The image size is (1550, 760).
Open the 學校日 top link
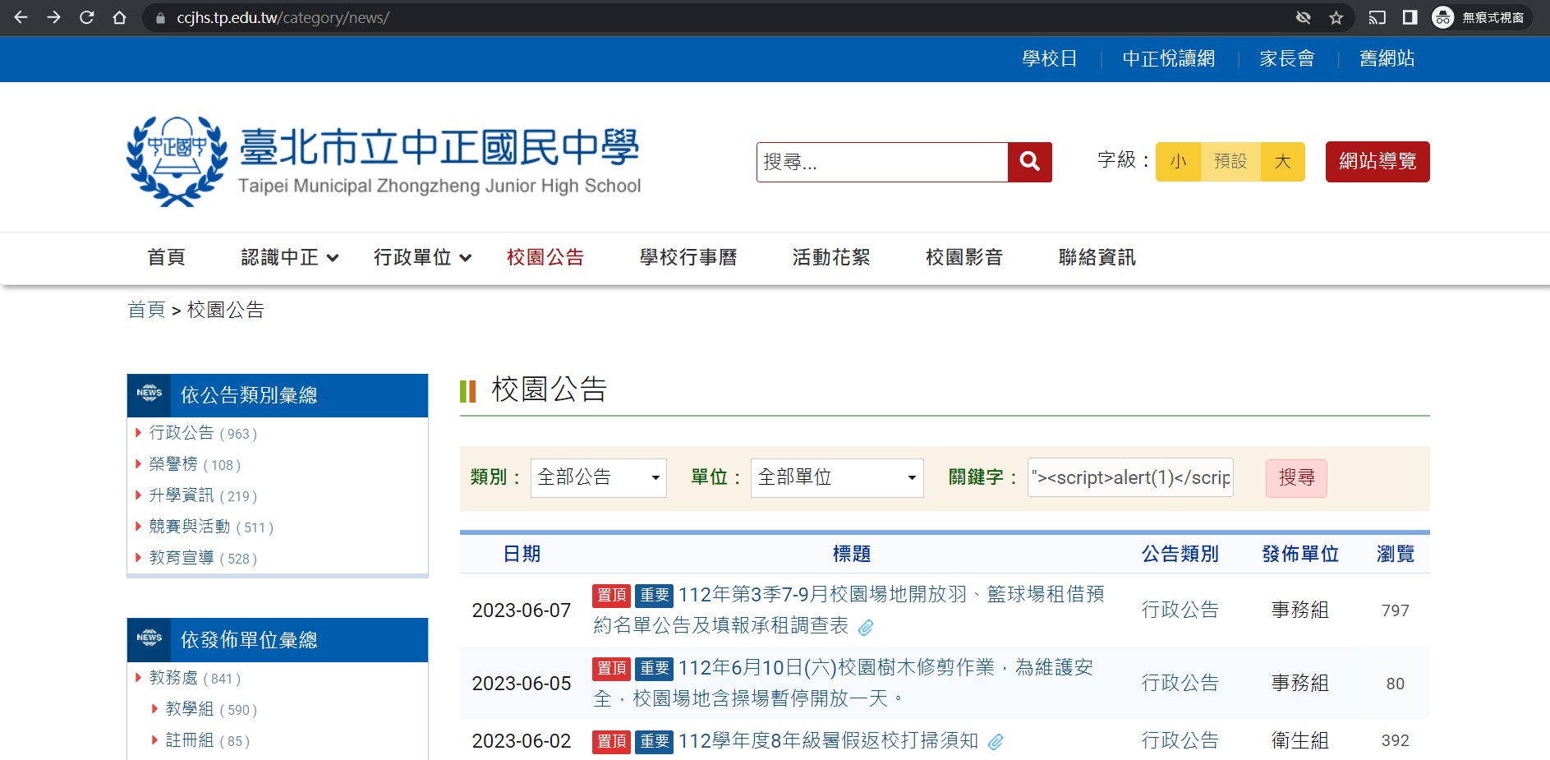(x=1050, y=58)
